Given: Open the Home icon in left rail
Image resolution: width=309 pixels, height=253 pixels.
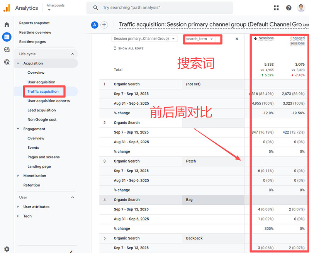Looking at the screenshot, I should coord(7,25).
